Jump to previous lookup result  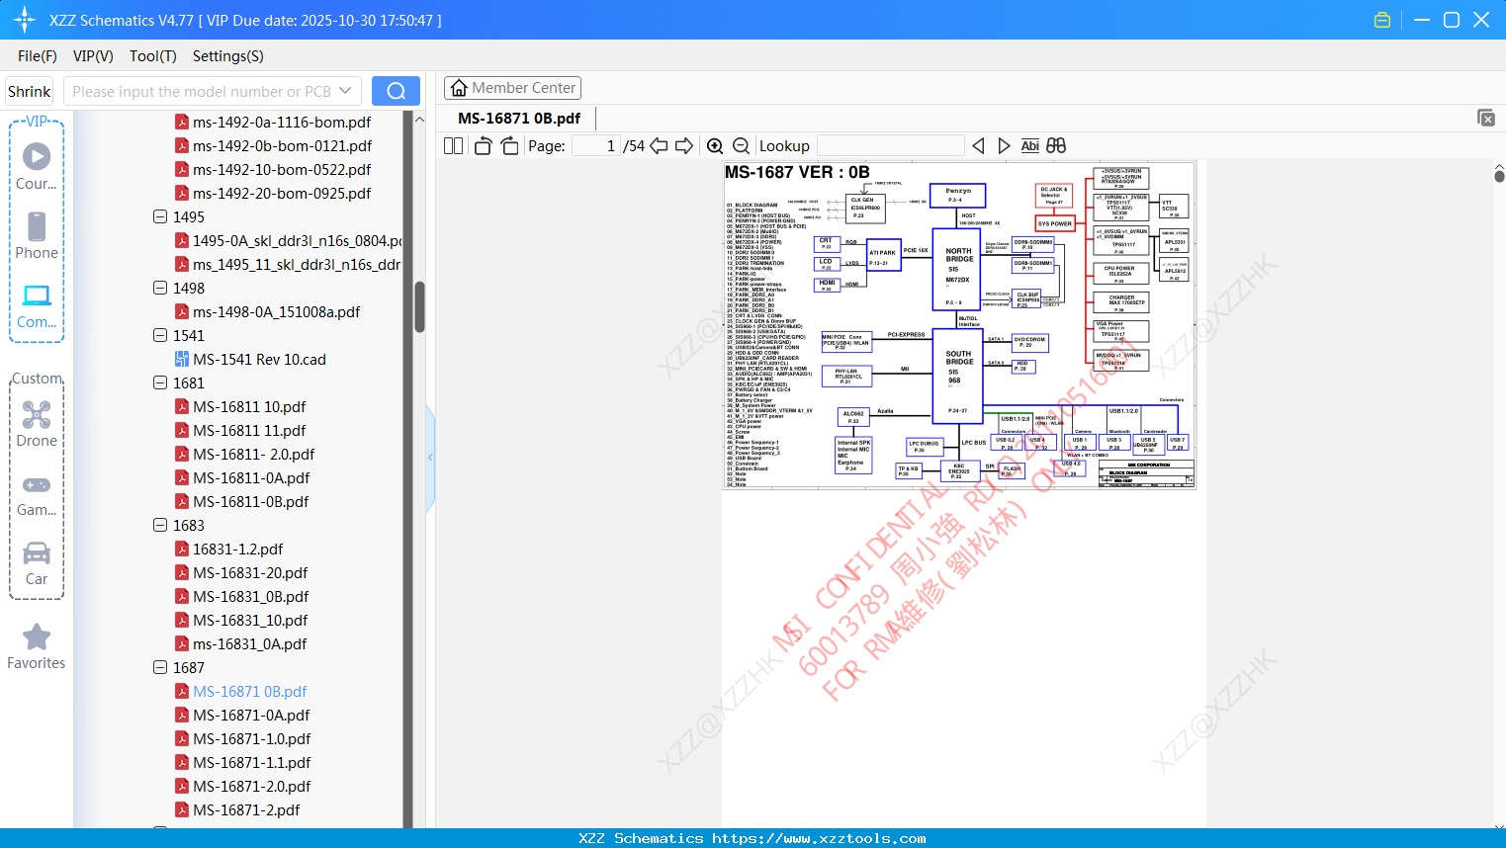click(978, 146)
